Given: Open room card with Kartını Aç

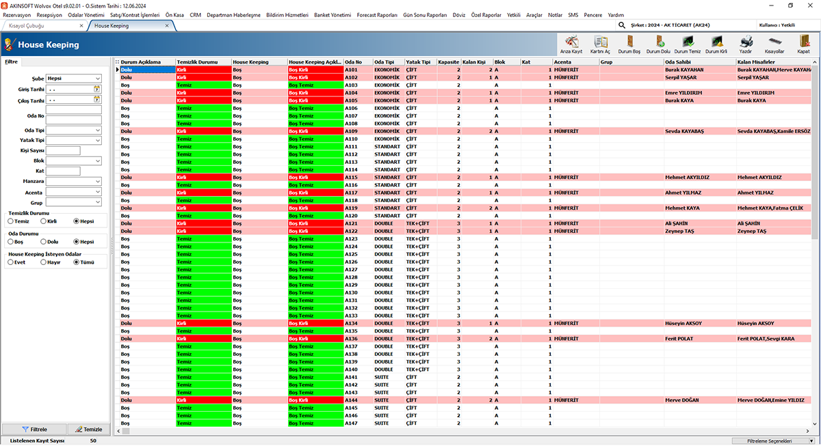Looking at the screenshot, I should (600, 44).
